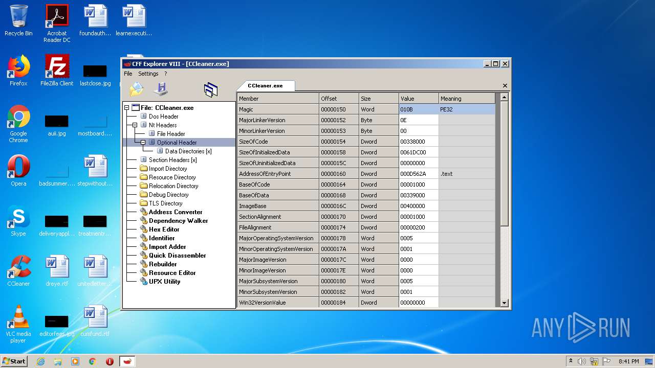The height and width of the screenshot is (368, 655).
Task: Click the SizeOfCode value 00338000
Action: pos(419,142)
